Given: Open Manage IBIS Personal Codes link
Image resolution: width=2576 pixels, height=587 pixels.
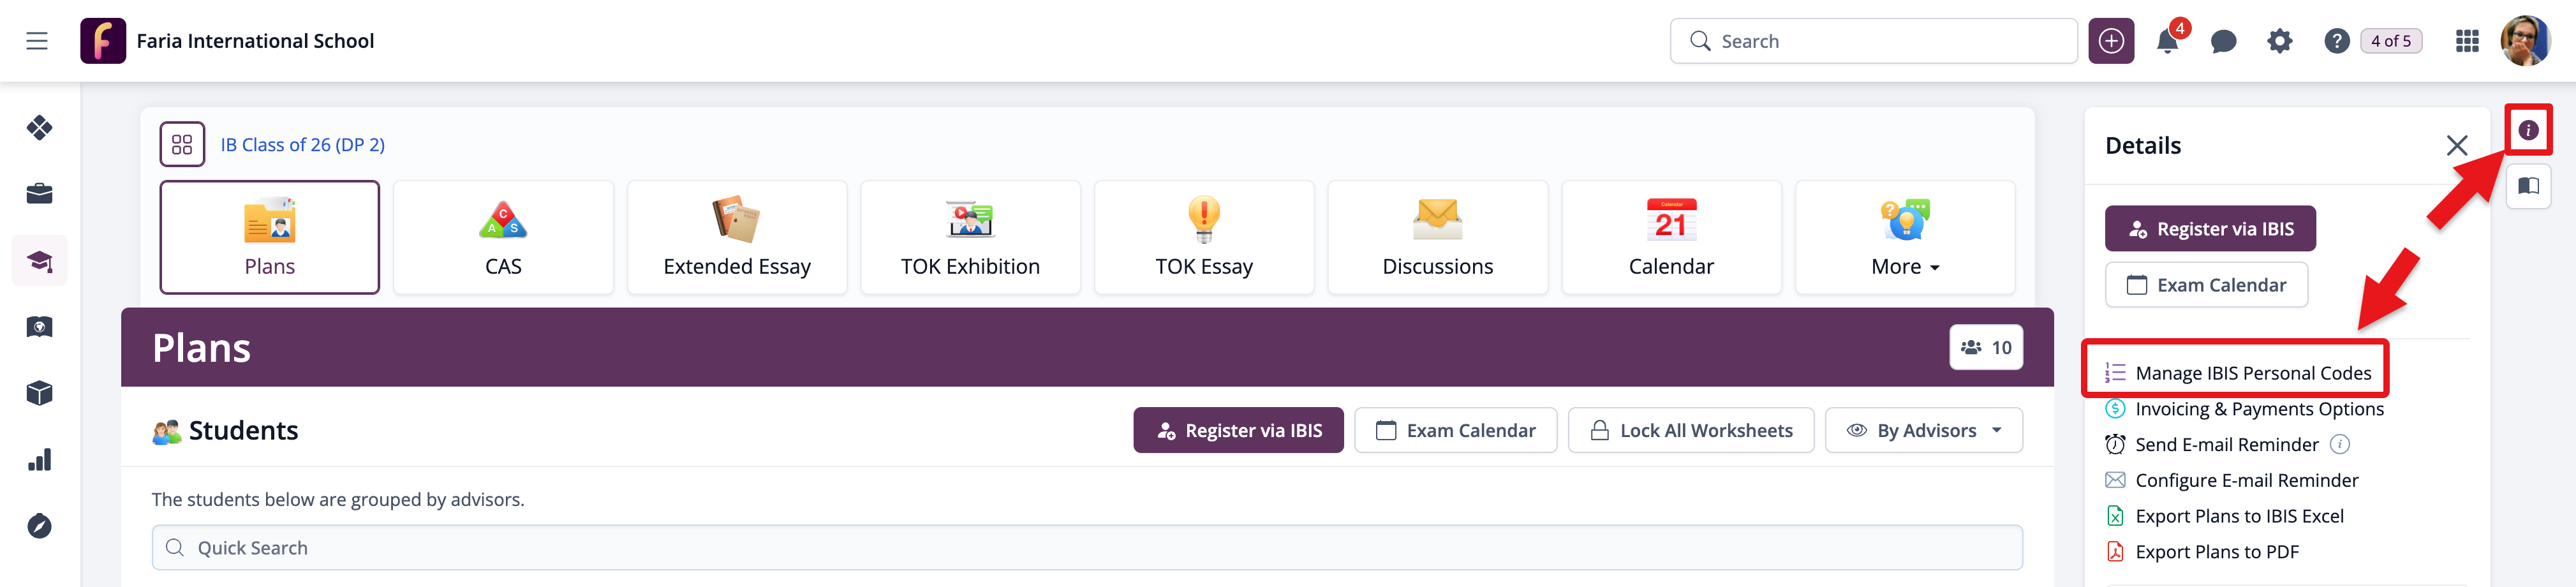Looking at the screenshot, I should coord(2252,373).
